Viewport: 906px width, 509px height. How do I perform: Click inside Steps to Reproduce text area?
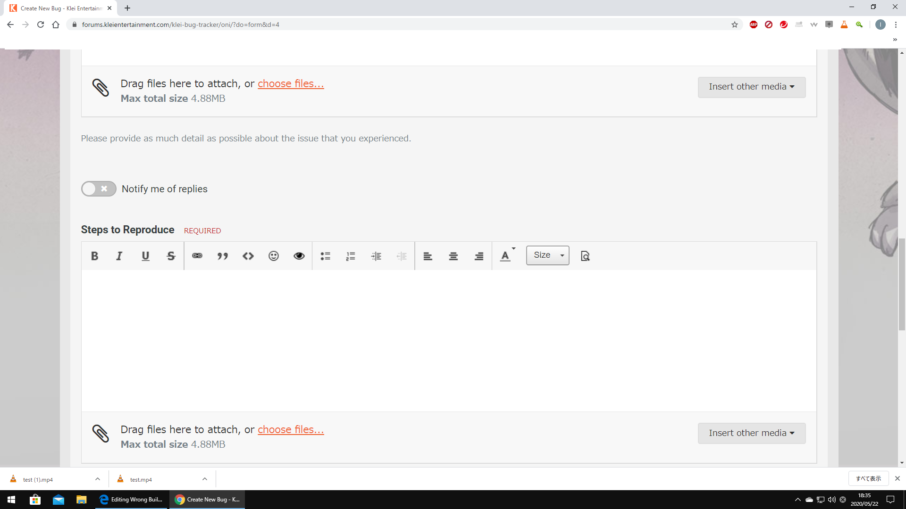(448, 339)
